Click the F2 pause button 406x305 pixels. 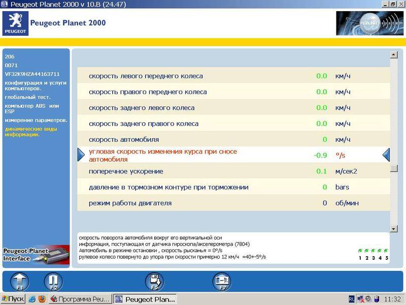point(53,281)
